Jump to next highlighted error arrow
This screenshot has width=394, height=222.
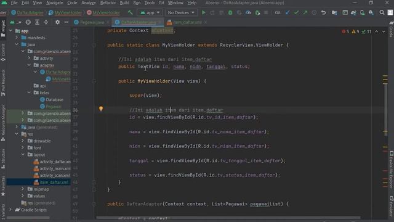(x=384, y=31)
